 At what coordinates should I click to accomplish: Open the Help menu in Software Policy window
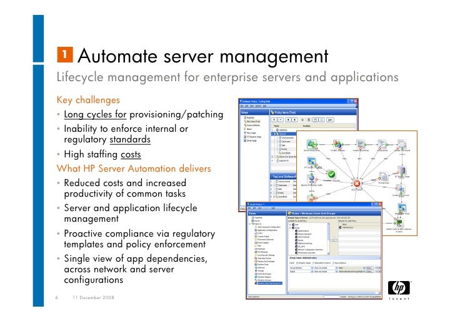(x=264, y=106)
